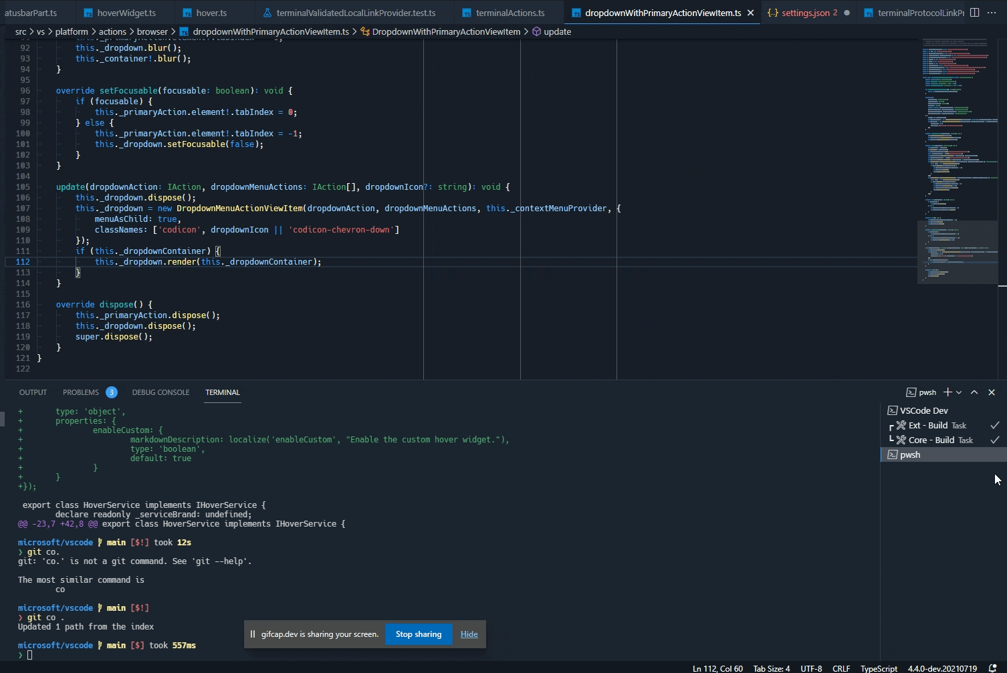Screen dimensions: 1007x673
Task: Open the terminalActions.ts editor tab
Action: (510, 13)
